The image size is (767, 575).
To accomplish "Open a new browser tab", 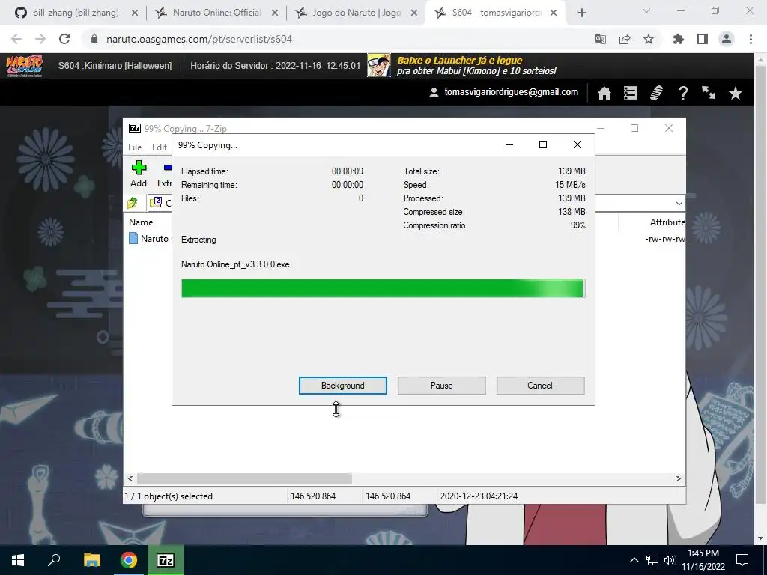I will (x=581, y=13).
